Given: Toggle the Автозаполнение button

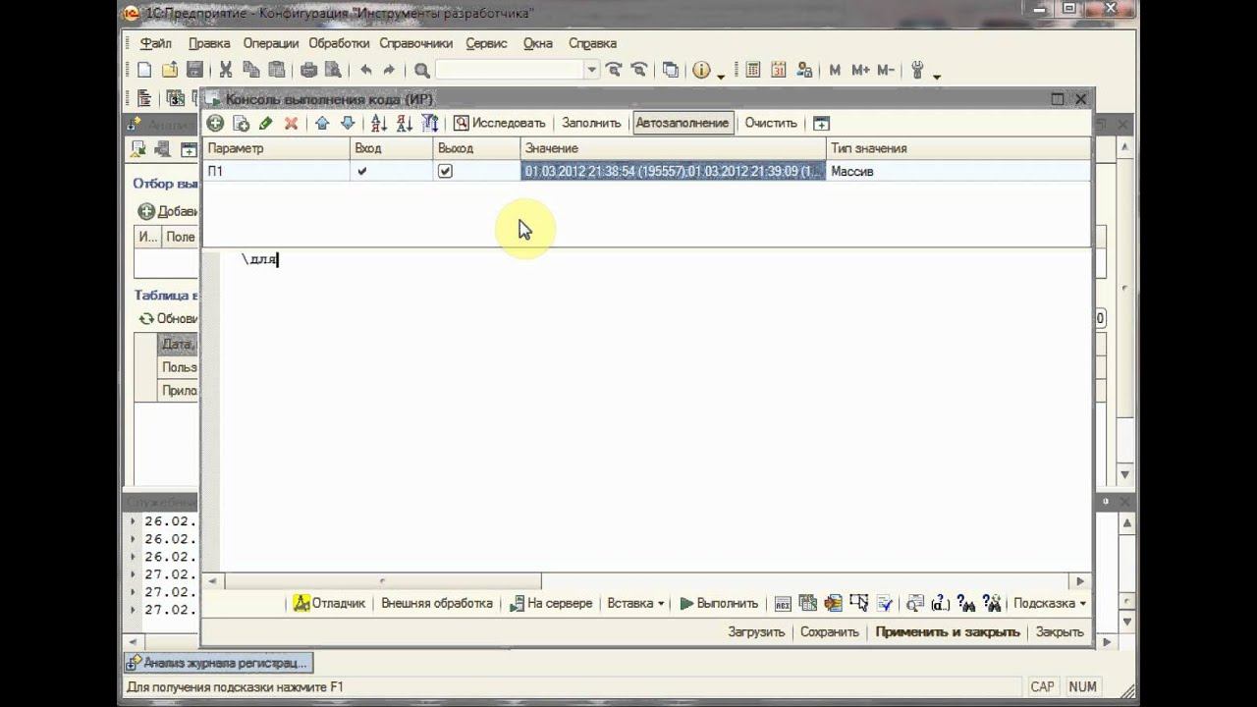Looking at the screenshot, I should [683, 123].
